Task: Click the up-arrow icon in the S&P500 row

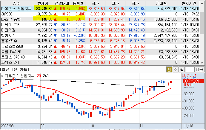Action: click(55, 14)
